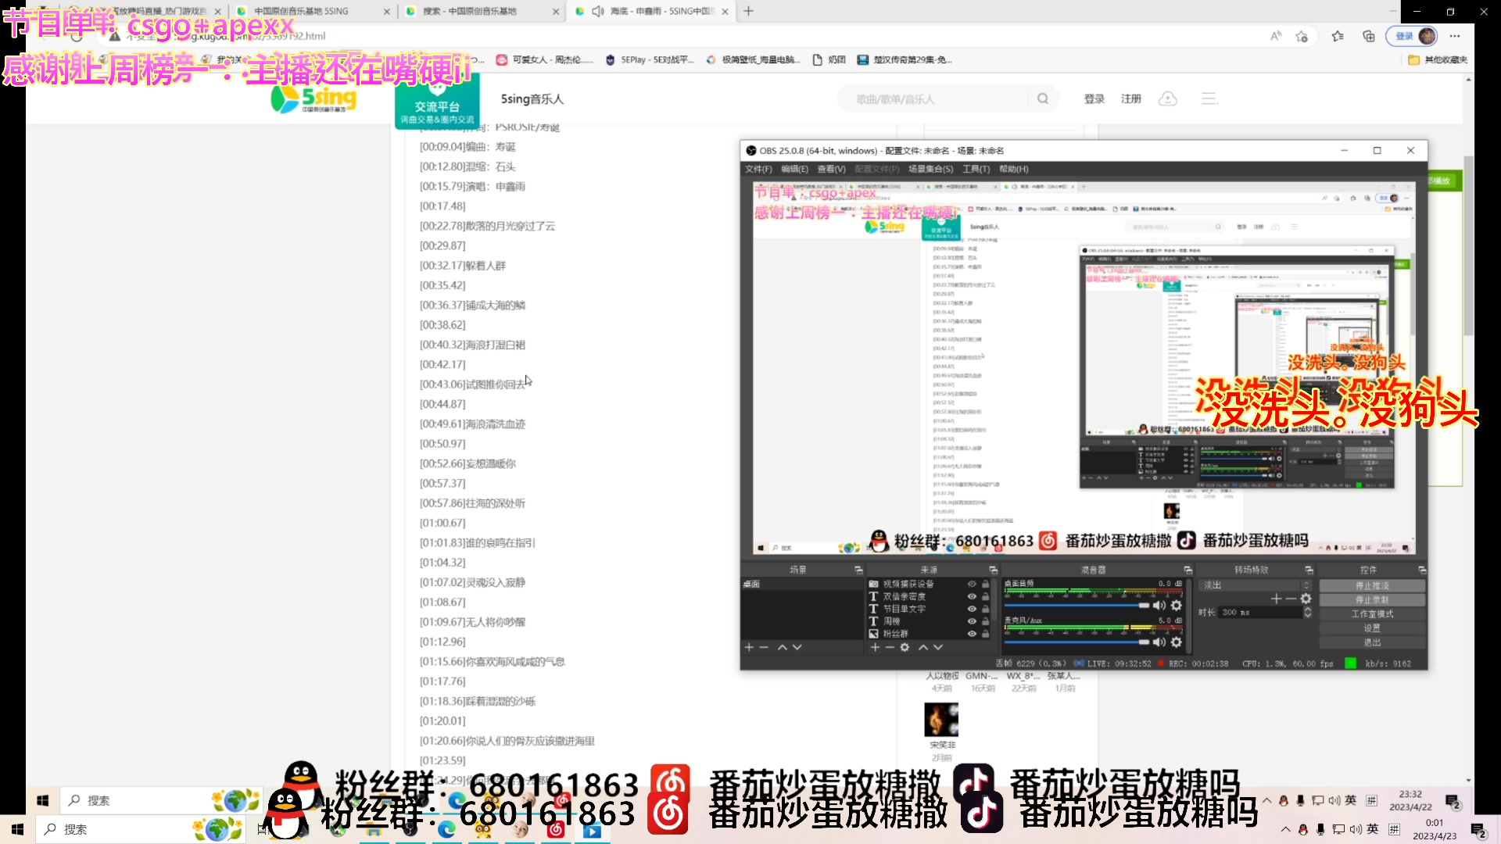Open the 桌面音频 mixer settings gear
Viewport: 1501px width, 844px height.
pos(1177,606)
